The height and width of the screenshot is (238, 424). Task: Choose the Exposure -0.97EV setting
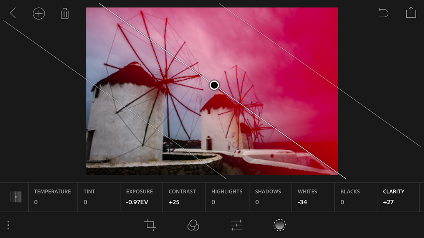(x=140, y=197)
